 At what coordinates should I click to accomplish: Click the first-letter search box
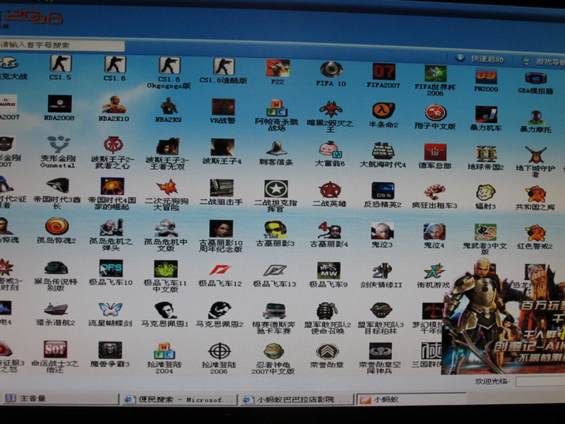tap(62, 45)
